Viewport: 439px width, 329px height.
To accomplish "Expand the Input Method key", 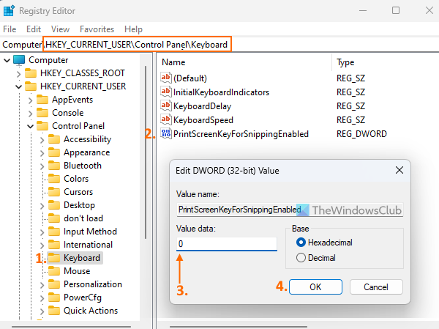I will tap(42, 232).
